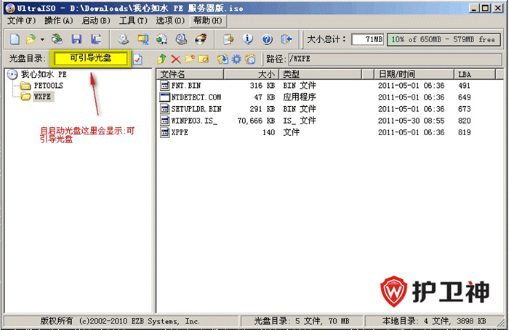Click the Open CD/DVD disc icon
The height and width of the screenshot is (330, 509).
pyautogui.click(x=57, y=39)
